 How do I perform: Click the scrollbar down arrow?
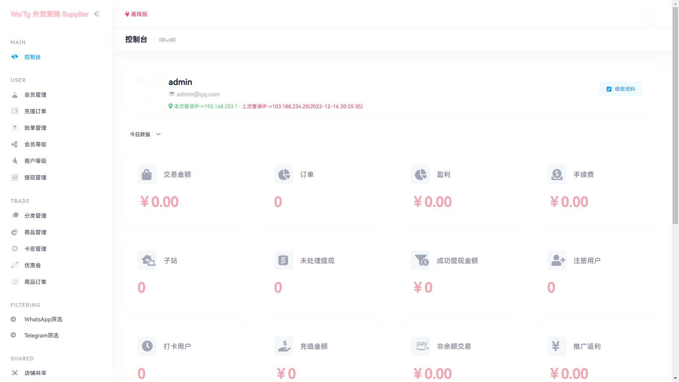coord(676,378)
